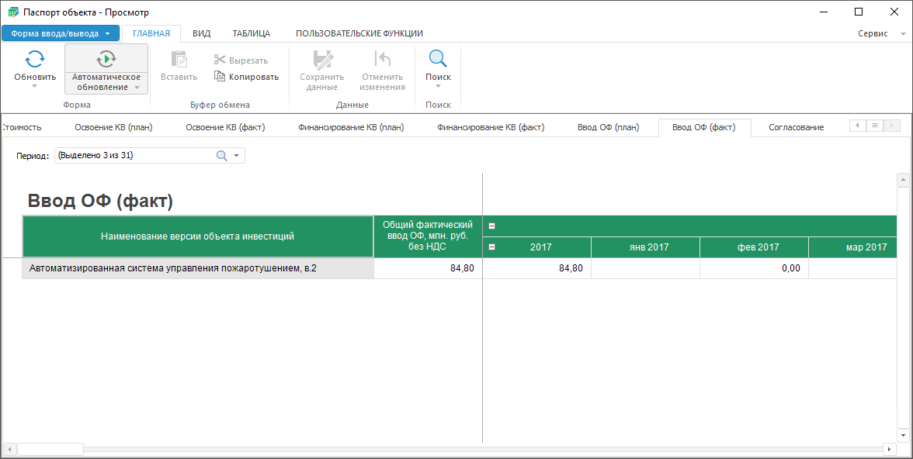
Task: Collapse the top-level period header group
Action: tap(491, 226)
